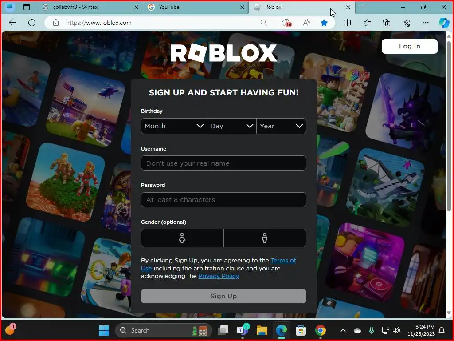This screenshot has height=341, width=454.
Task: Click the Log In button
Action: 409,46
